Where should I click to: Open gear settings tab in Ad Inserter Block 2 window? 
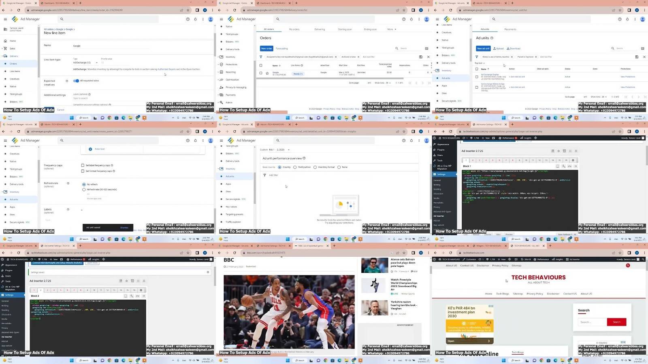141,290
